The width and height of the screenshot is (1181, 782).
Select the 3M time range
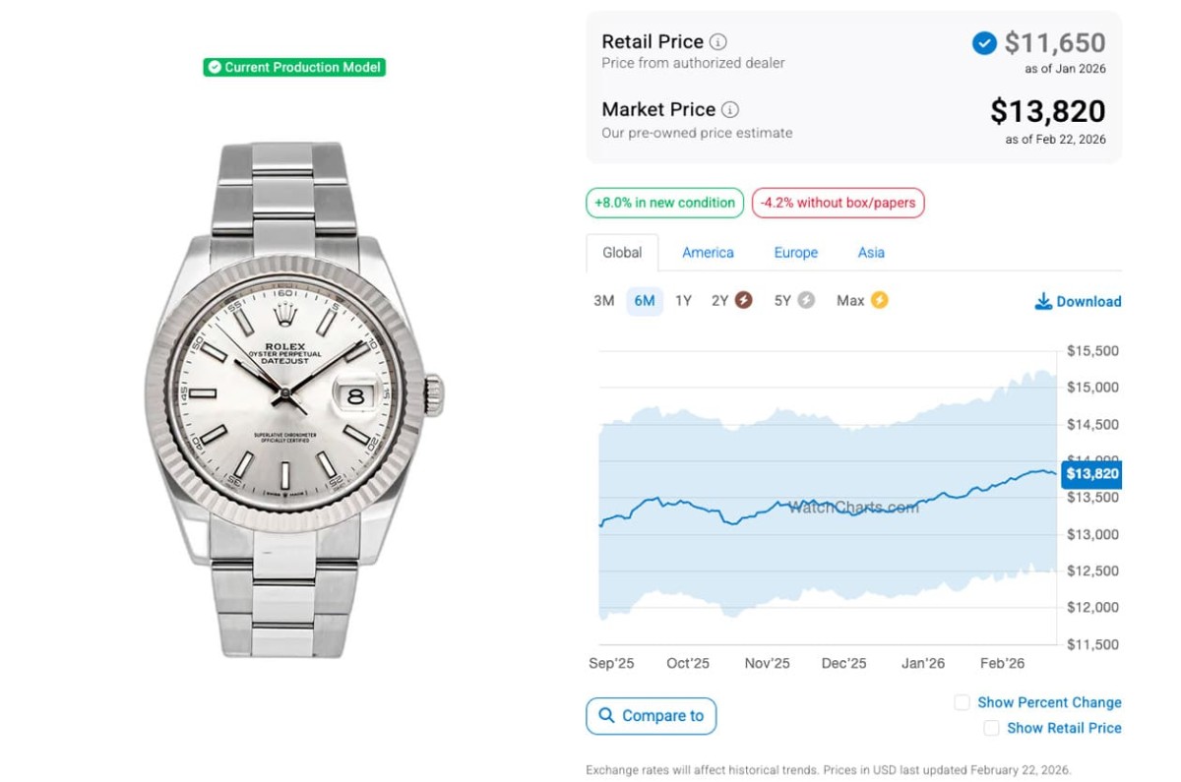(x=604, y=301)
